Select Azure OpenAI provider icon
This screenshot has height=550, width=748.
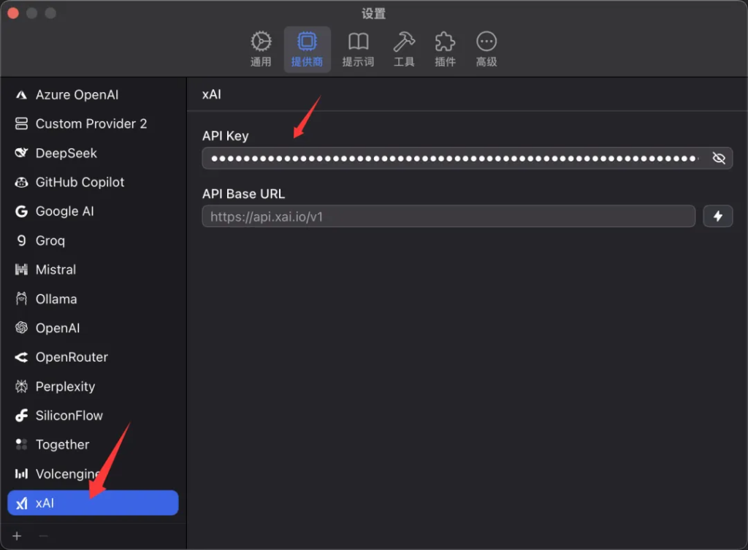(21, 95)
